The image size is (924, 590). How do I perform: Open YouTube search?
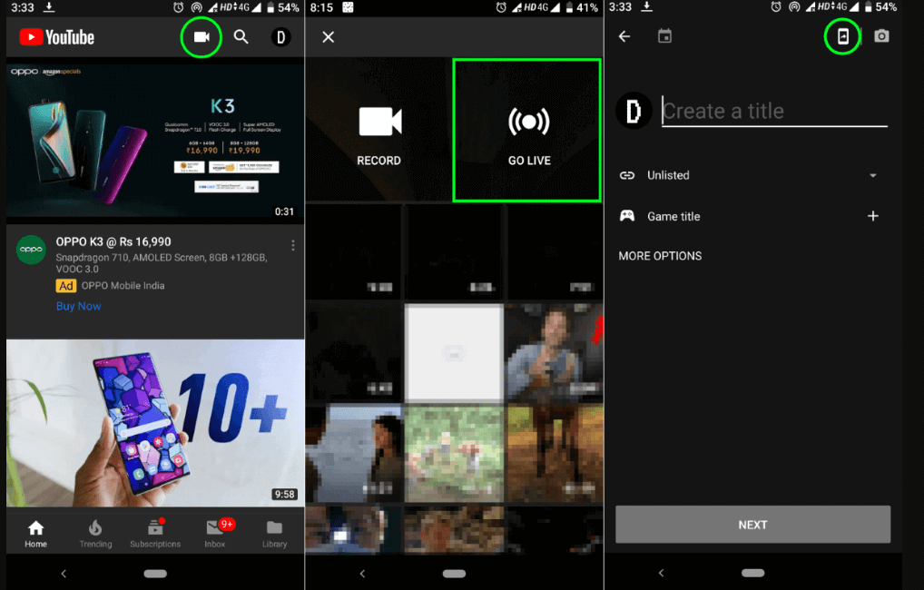(241, 37)
